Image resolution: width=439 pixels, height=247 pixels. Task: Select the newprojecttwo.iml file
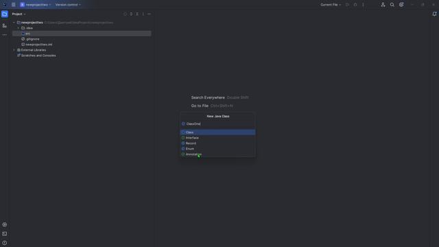[x=82, y=45]
